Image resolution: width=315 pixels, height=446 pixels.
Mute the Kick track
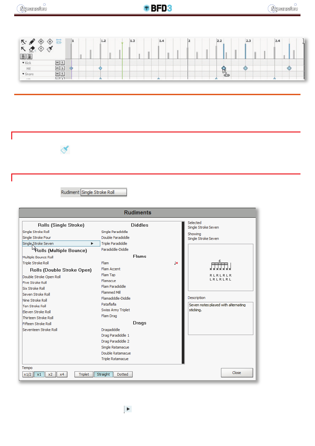(x=57, y=63)
